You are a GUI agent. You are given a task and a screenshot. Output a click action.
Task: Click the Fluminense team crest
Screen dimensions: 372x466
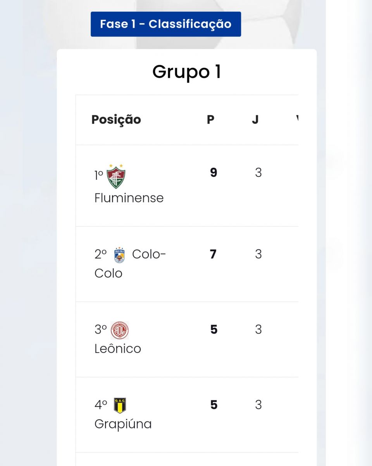point(117,176)
